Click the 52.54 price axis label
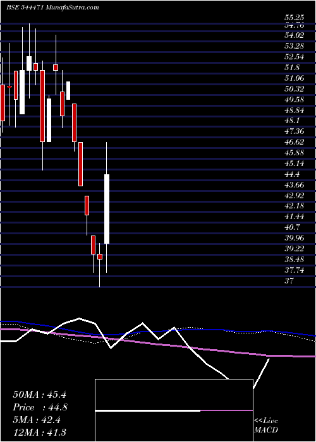This screenshot has width=316, height=442. coord(295,57)
